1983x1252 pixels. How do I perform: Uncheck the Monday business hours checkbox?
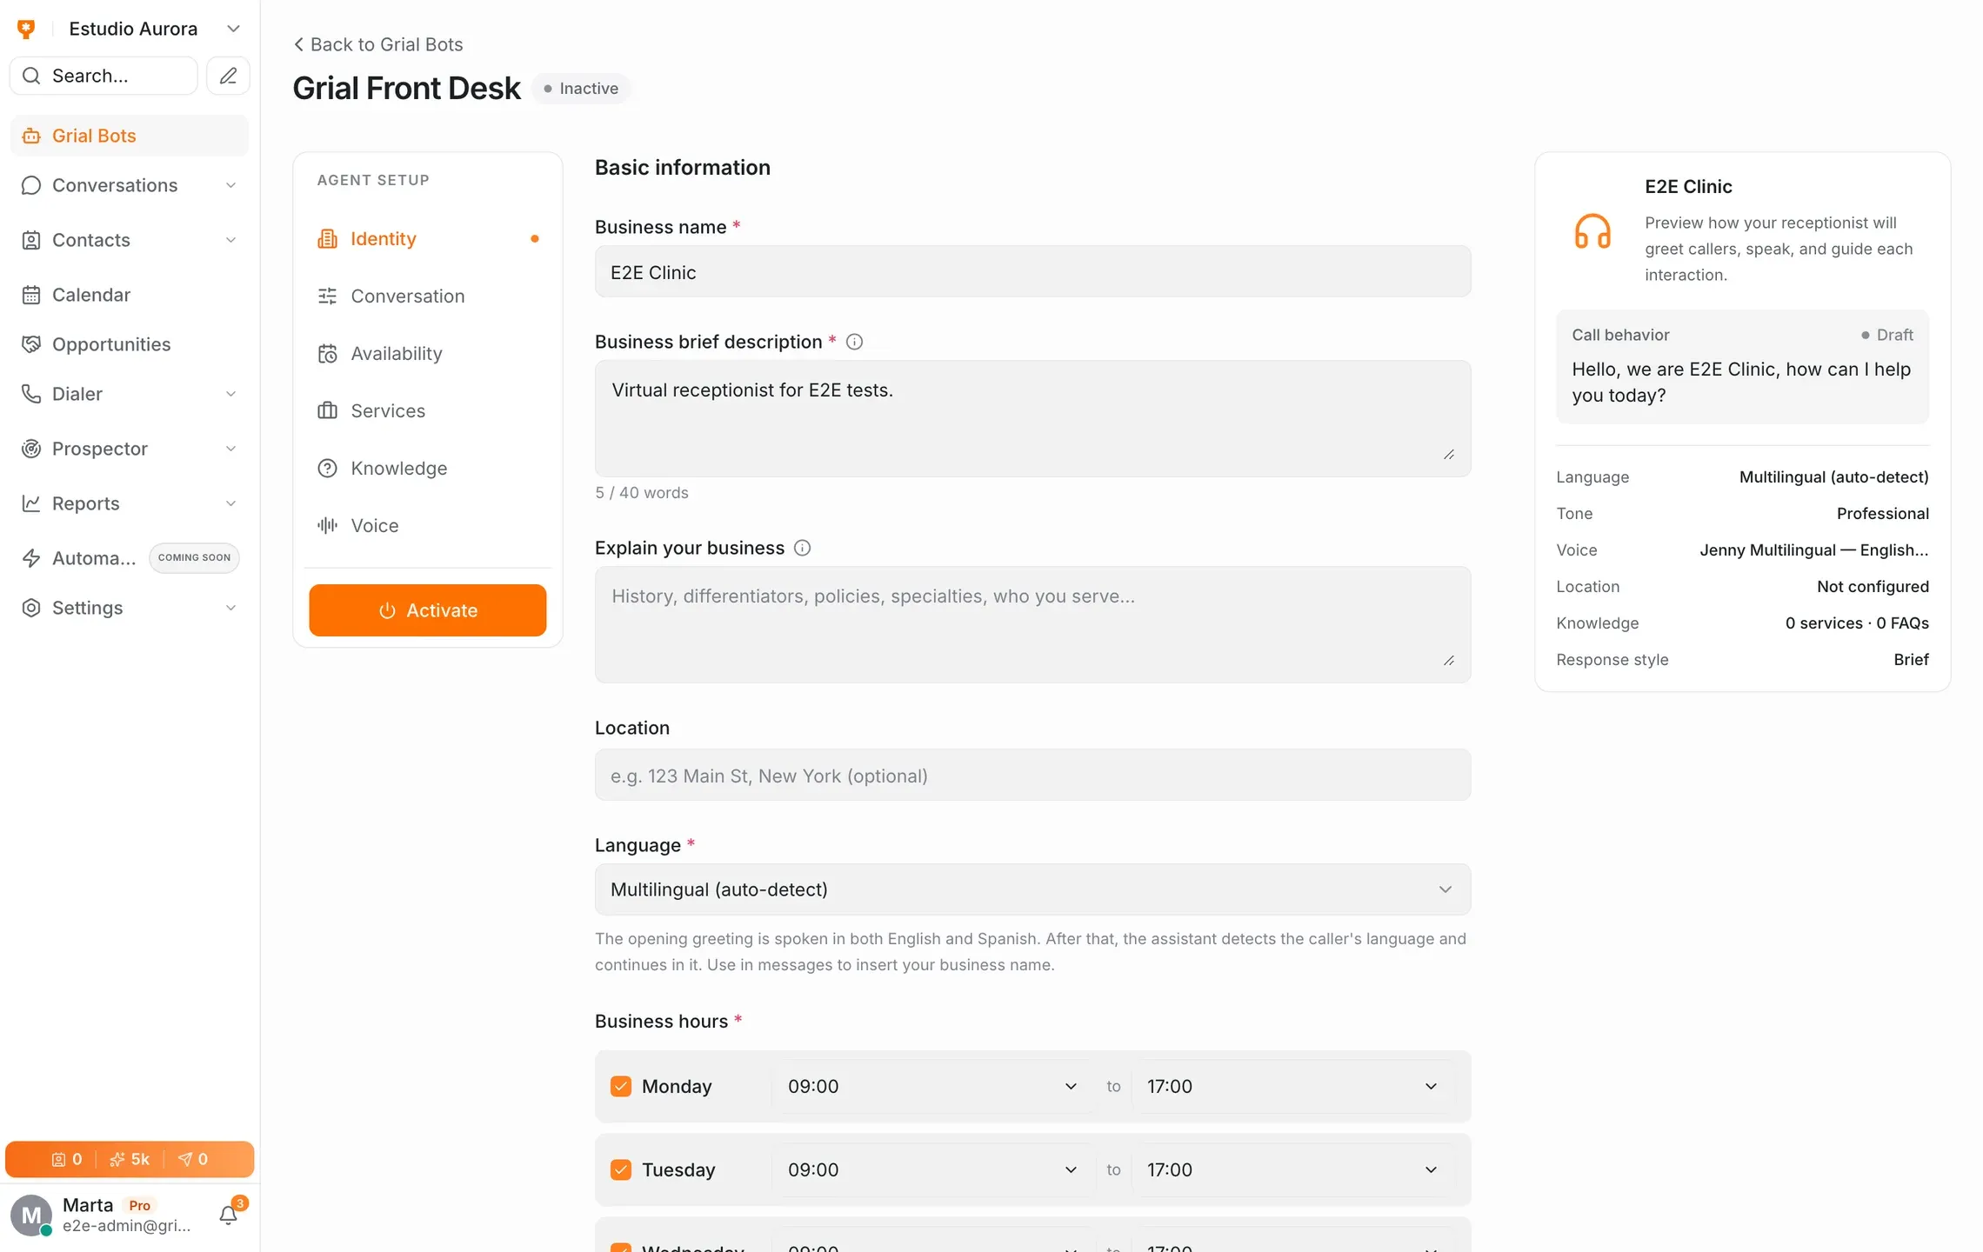click(621, 1086)
